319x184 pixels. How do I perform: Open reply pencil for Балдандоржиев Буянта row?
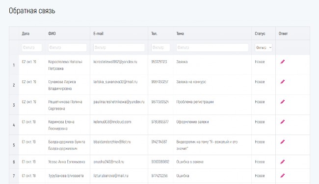[282, 142]
